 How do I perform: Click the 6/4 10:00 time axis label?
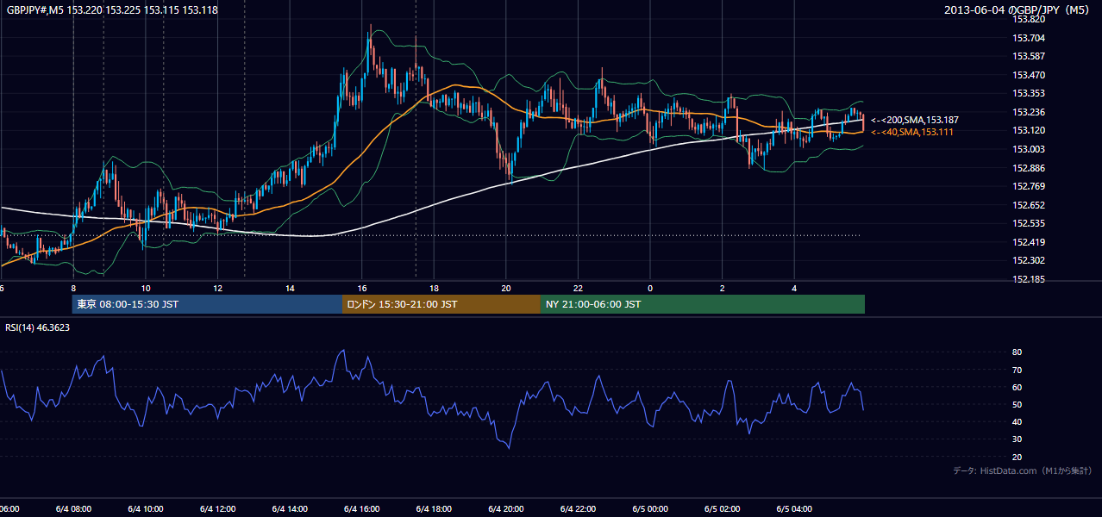click(x=146, y=509)
